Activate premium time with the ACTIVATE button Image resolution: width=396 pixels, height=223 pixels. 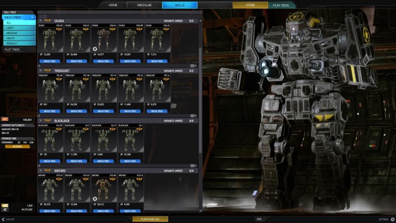(17, 146)
